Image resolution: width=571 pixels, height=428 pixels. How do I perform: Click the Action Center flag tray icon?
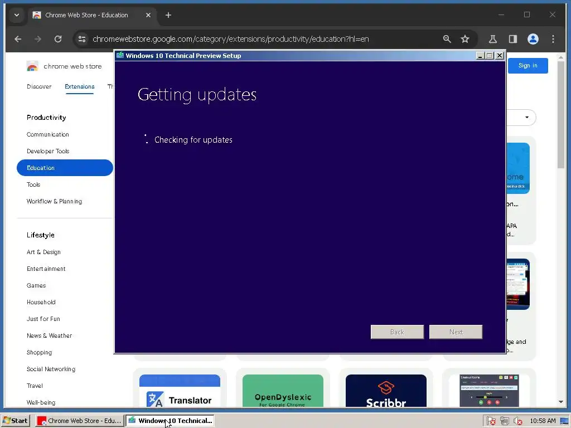coord(491,421)
